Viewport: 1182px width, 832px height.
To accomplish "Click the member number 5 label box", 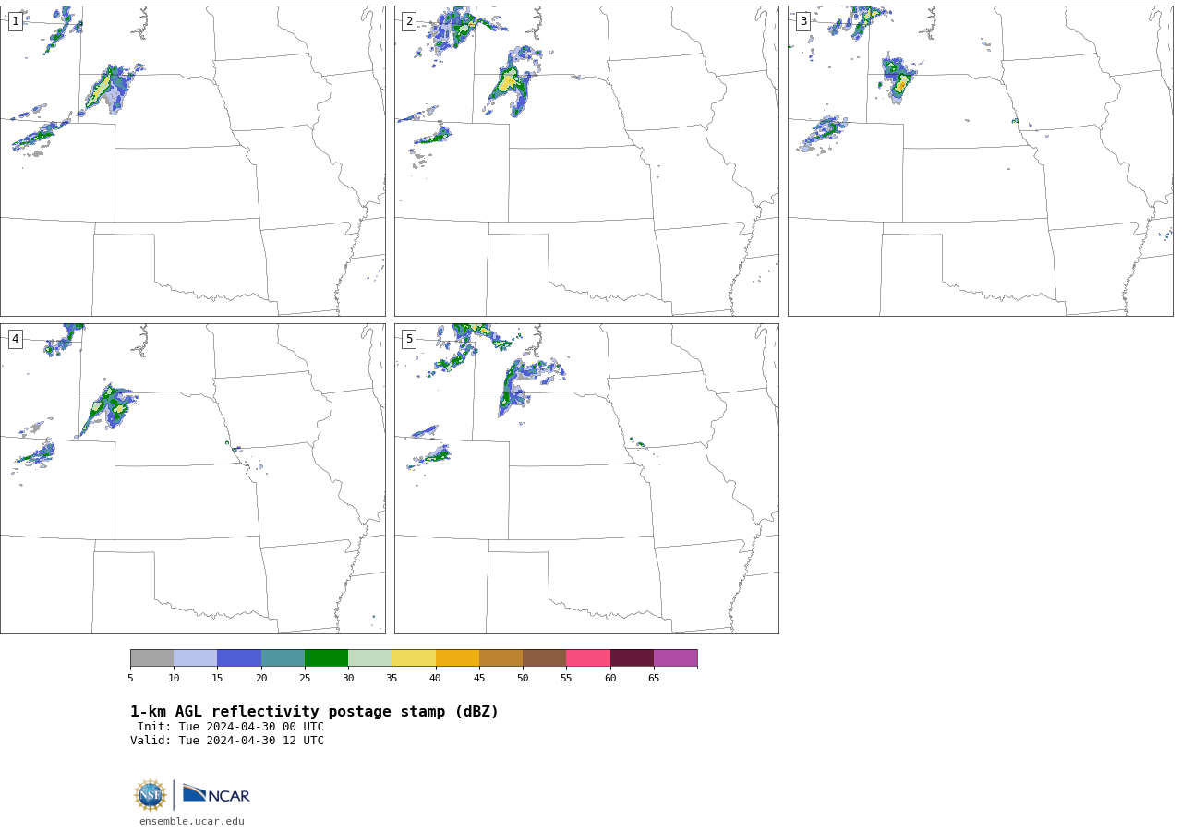I will (x=409, y=339).
